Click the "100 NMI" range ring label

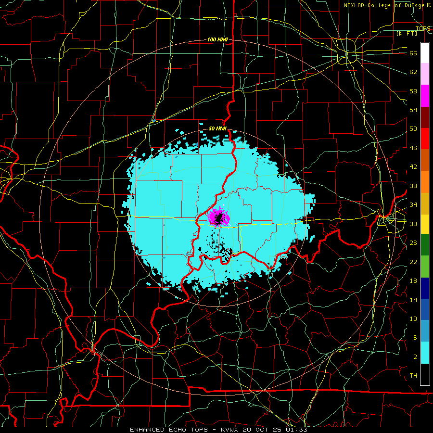217,40
